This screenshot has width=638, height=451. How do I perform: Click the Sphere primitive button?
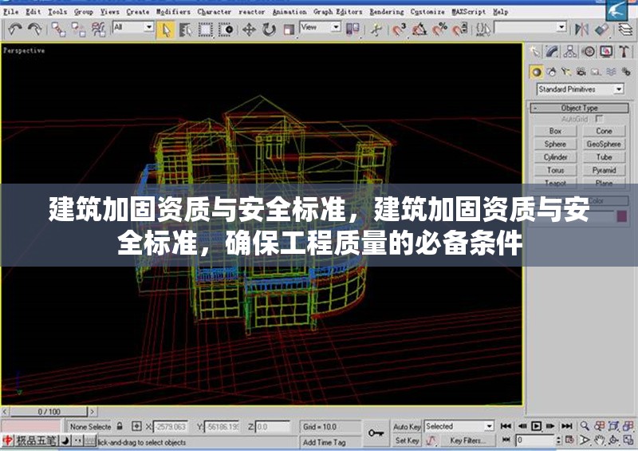[x=555, y=144]
